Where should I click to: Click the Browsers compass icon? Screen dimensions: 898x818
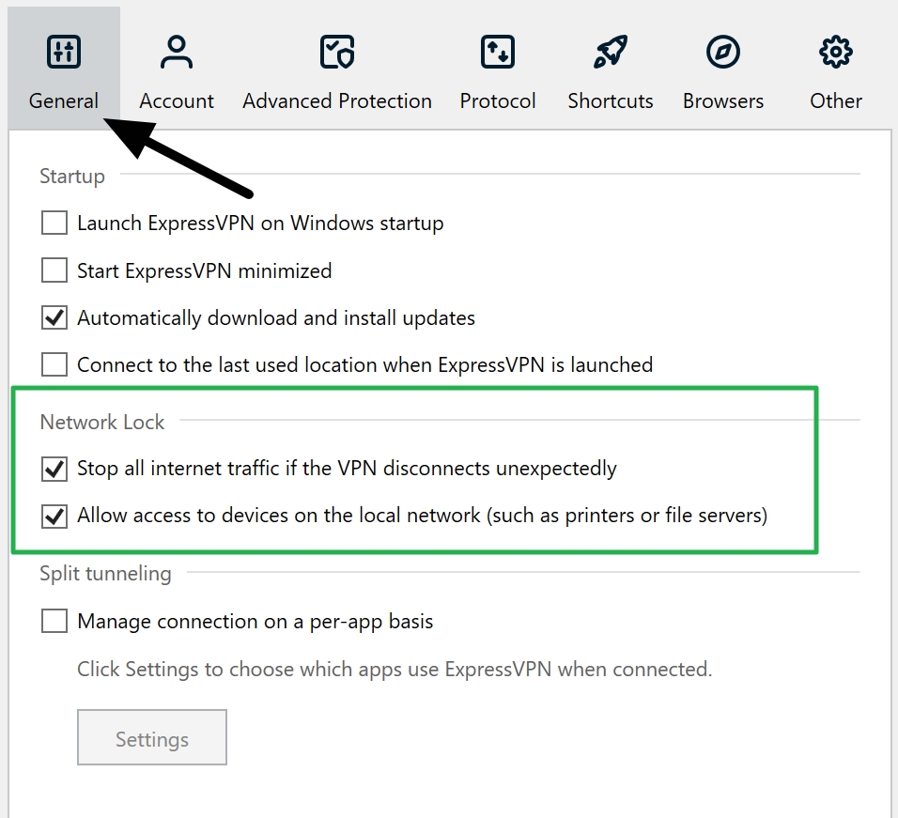coord(722,52)
